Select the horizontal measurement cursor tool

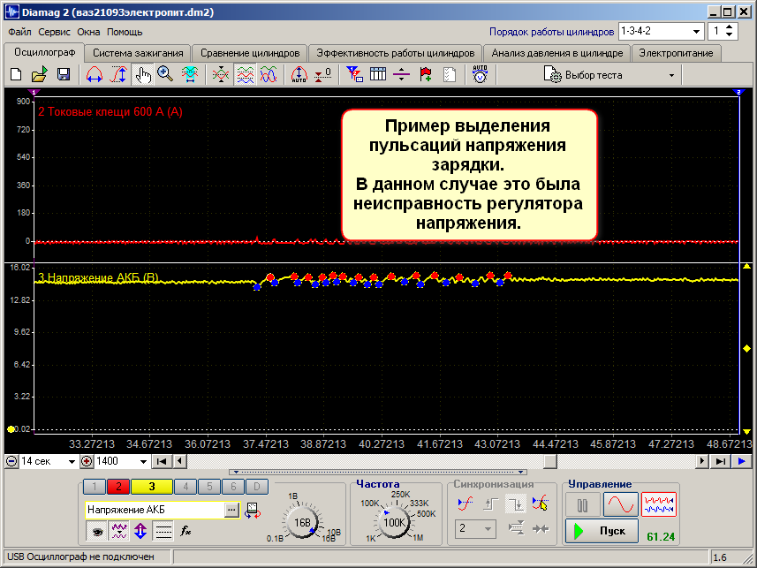click(x=95, y=74)
